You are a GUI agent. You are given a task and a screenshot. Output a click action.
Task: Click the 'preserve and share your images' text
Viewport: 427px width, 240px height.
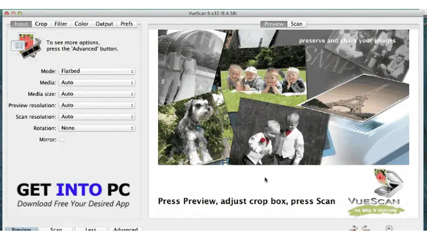(347, 41)
